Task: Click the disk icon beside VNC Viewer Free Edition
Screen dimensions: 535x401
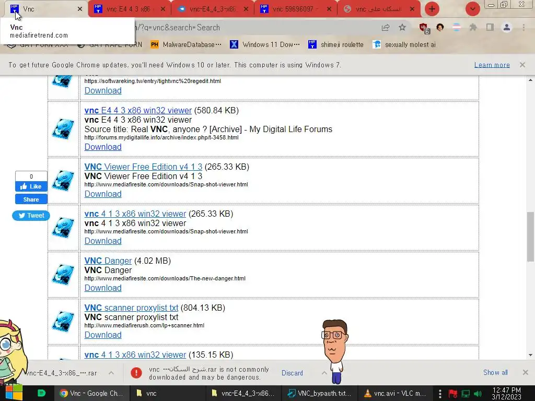Action: 63,180
